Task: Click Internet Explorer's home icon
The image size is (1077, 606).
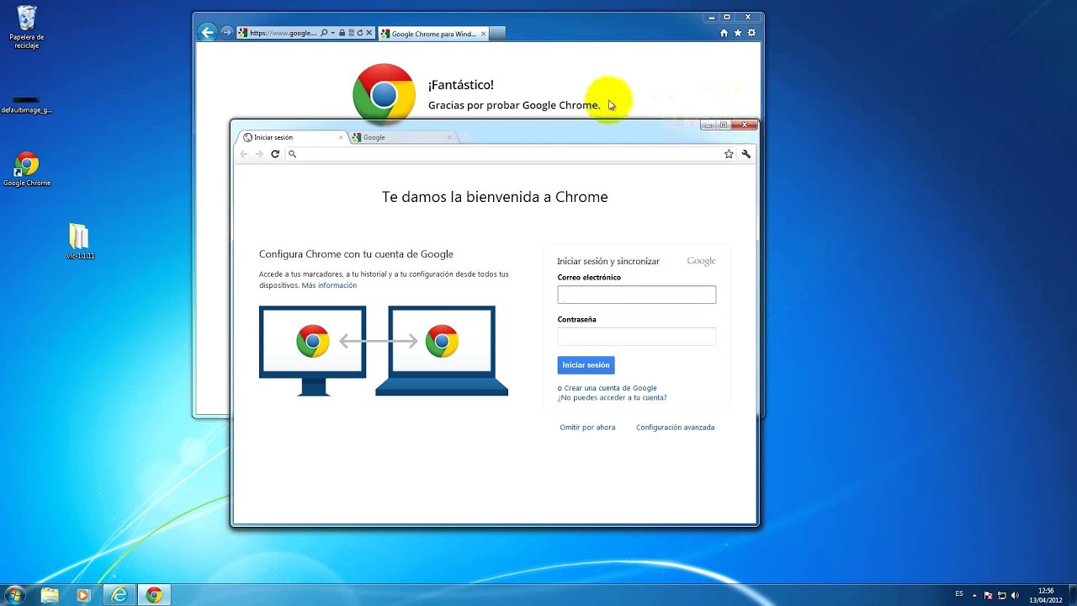Action: (724, 33)
